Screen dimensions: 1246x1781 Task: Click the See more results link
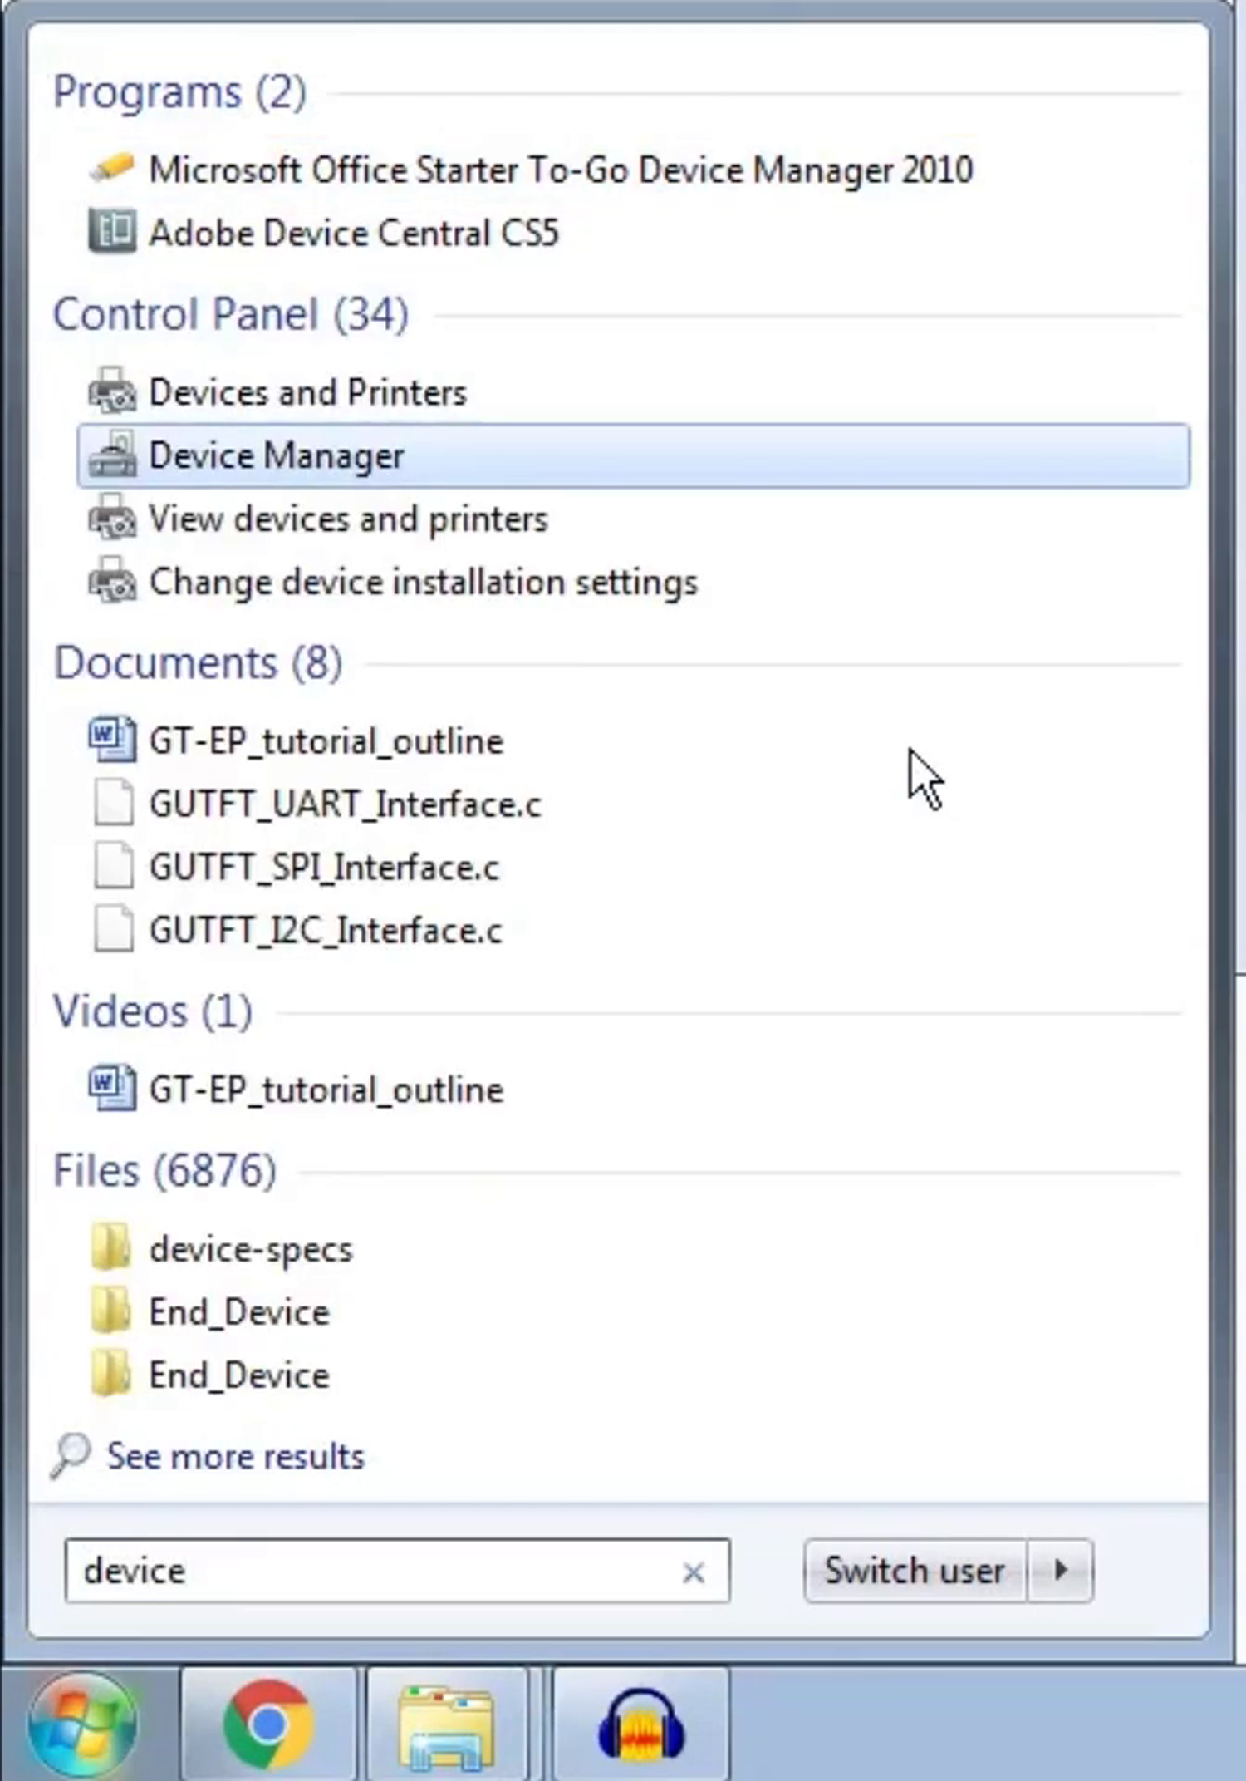236,1457
